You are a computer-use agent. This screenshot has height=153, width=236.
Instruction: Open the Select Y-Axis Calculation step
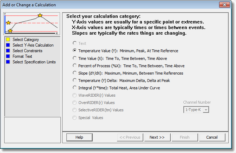tap(33, 45)
